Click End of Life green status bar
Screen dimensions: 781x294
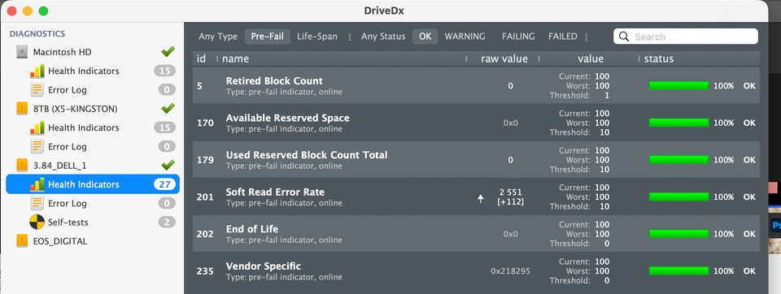[x=678, y=234]
